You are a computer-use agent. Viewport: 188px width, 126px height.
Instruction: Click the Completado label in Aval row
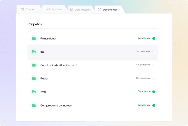[144, 91]
